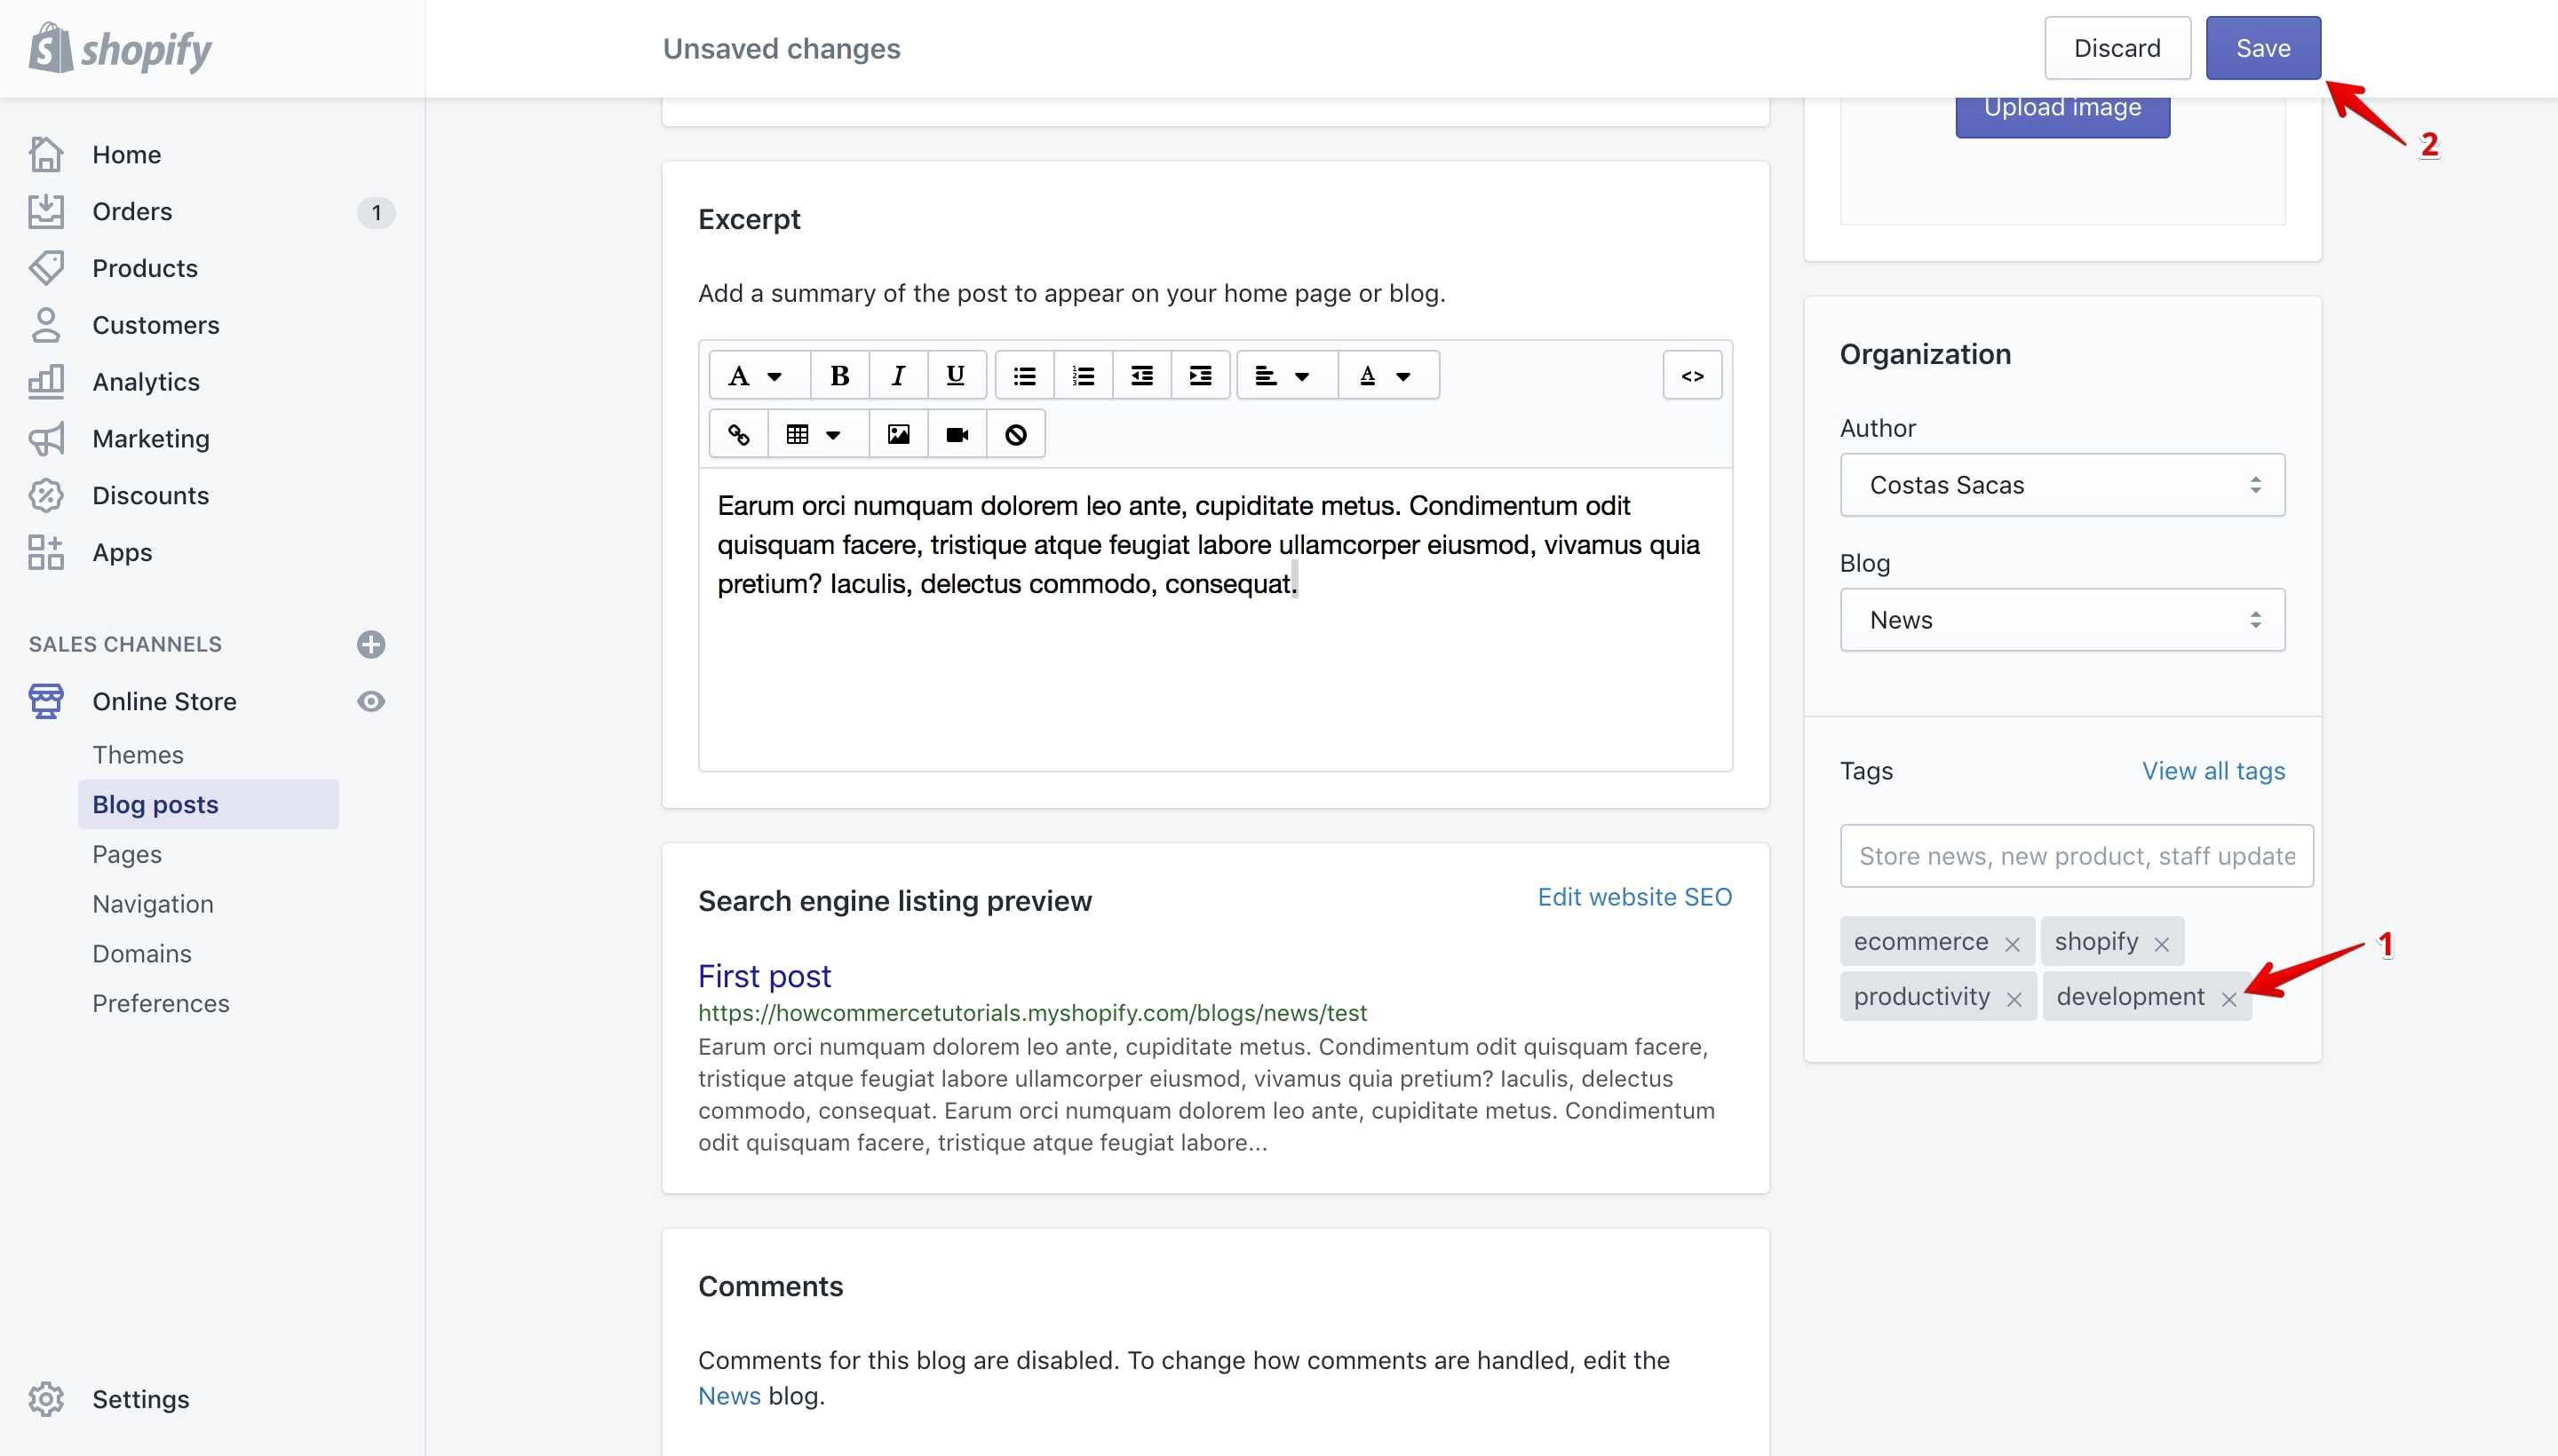
Task: Select Blog posts in sidebar
Action: pyautogui.click(x=208, y=804)
